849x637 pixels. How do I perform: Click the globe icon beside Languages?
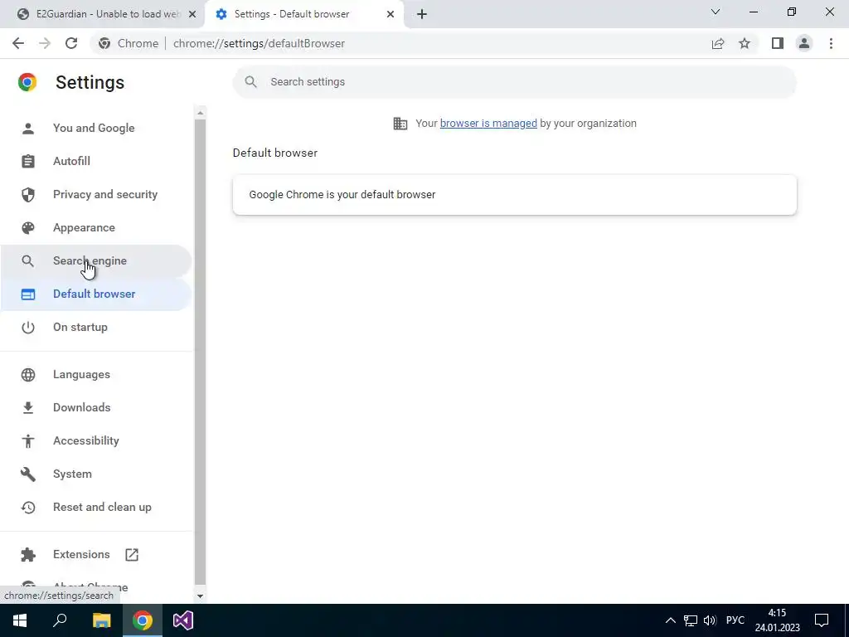[x=28, y=375]
